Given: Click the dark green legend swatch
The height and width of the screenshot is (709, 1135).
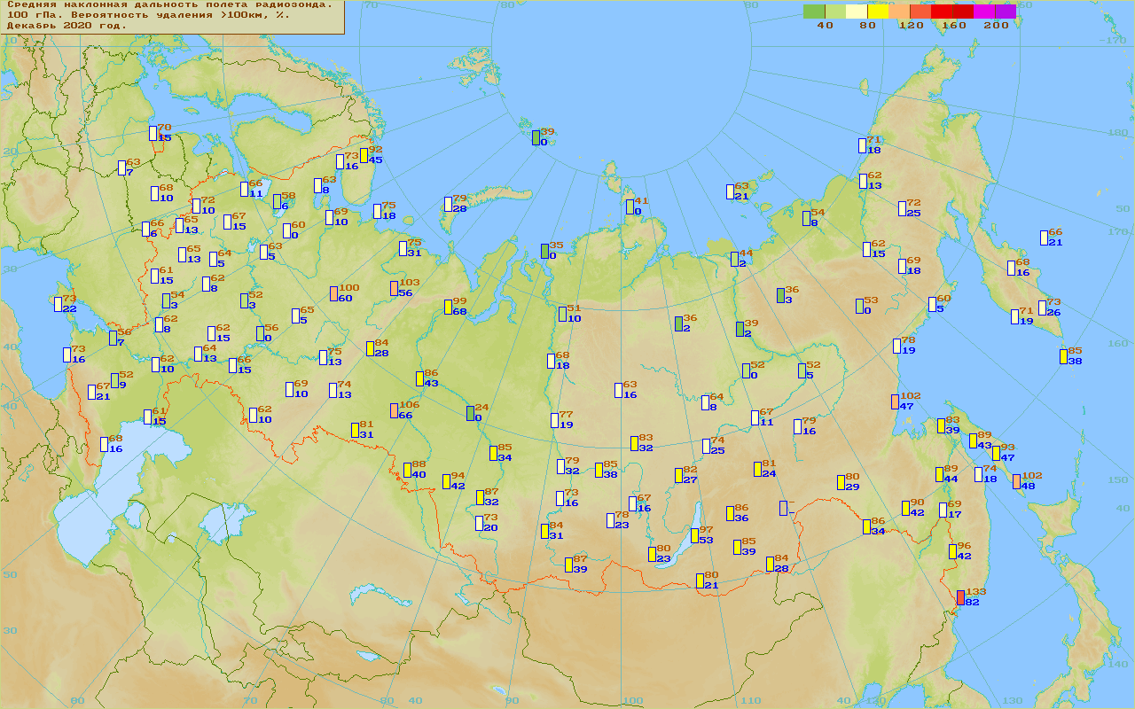Looking at the screenshot, I should coord(814,12).
